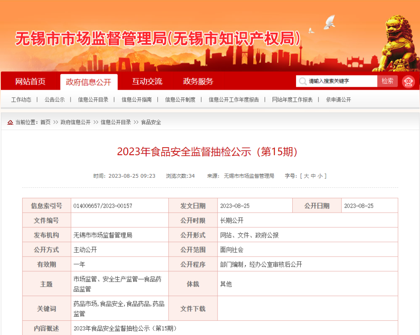420x335 pixels.
Task: Focus the 请输入搜索关键字 search field
Action: pos(336,81)
